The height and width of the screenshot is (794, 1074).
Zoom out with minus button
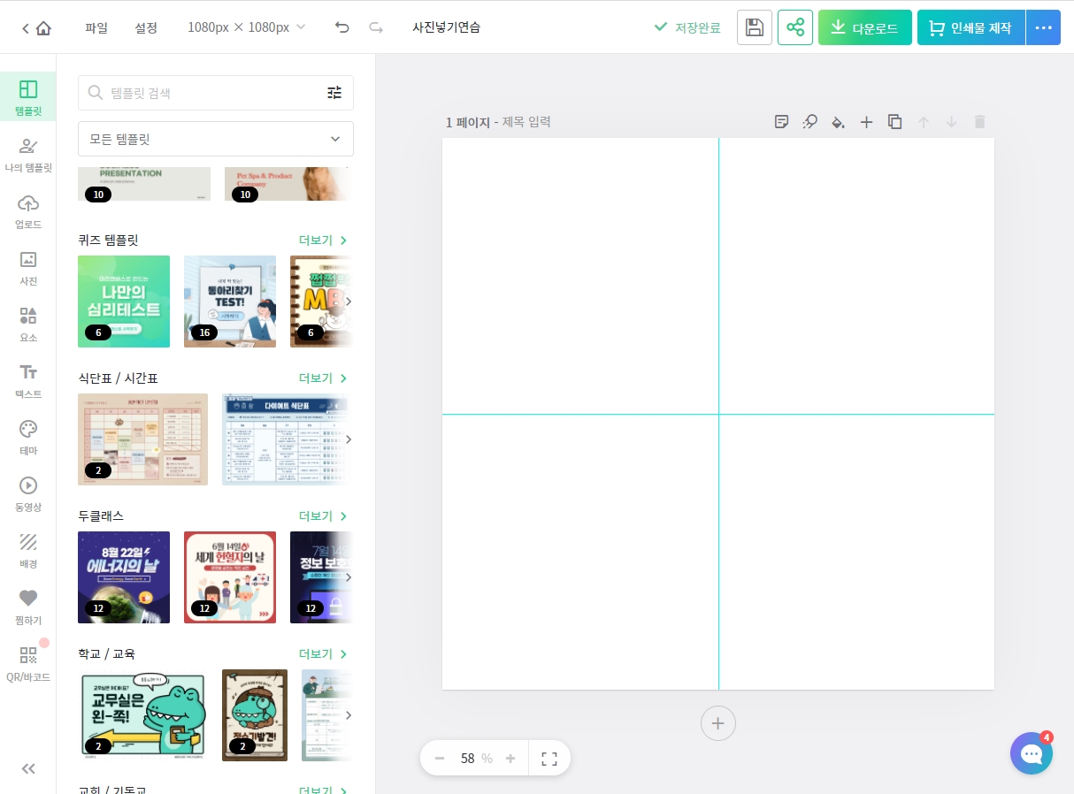click(439, 759)
